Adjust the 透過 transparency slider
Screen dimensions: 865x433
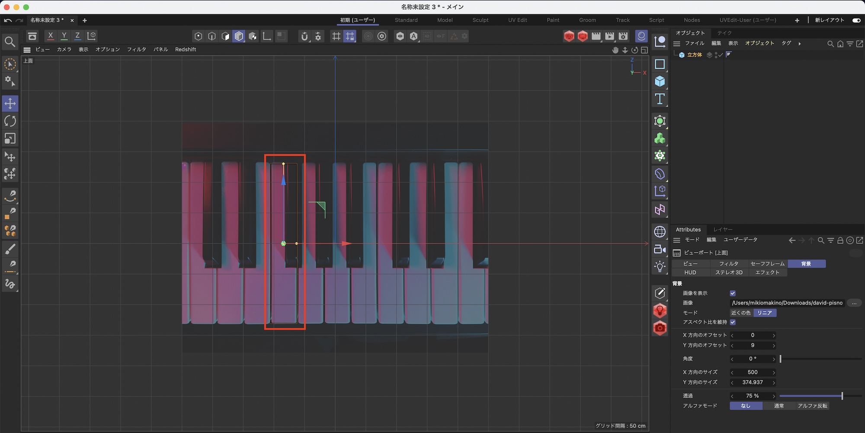[x=842, y=396]
